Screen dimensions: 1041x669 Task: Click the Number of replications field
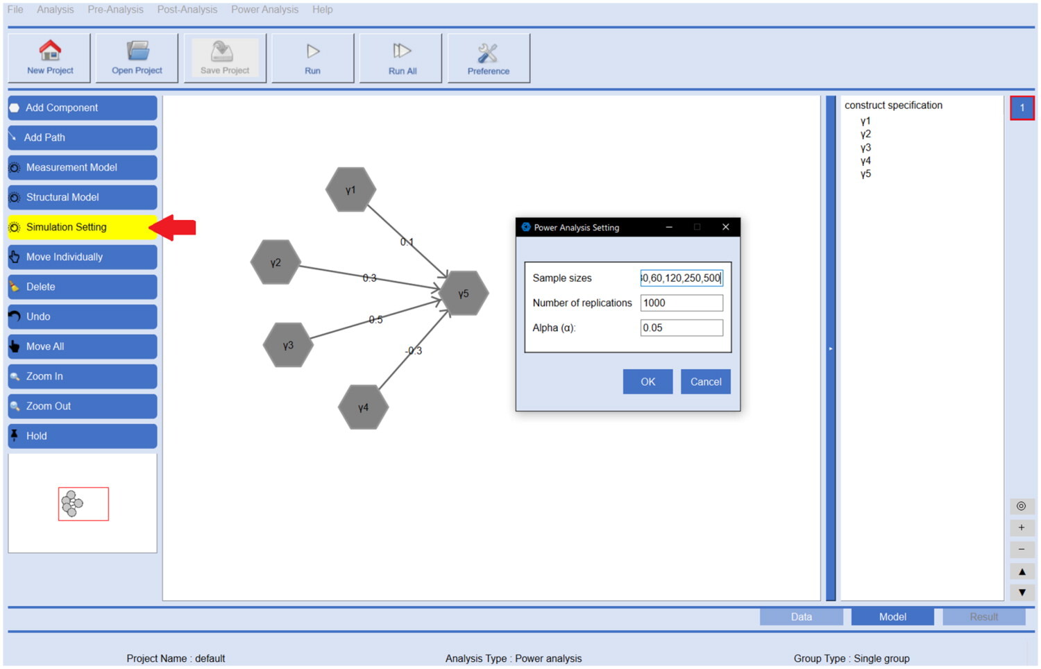[x=682, y=303]
